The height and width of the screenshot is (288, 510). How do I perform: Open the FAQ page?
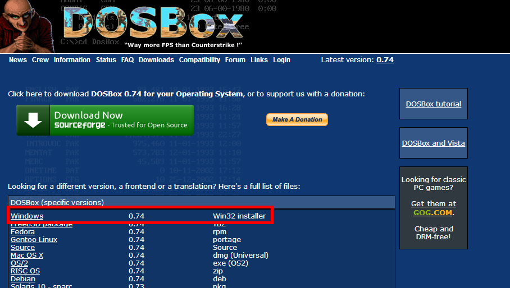pyautogui.click(x=128, y=60)
